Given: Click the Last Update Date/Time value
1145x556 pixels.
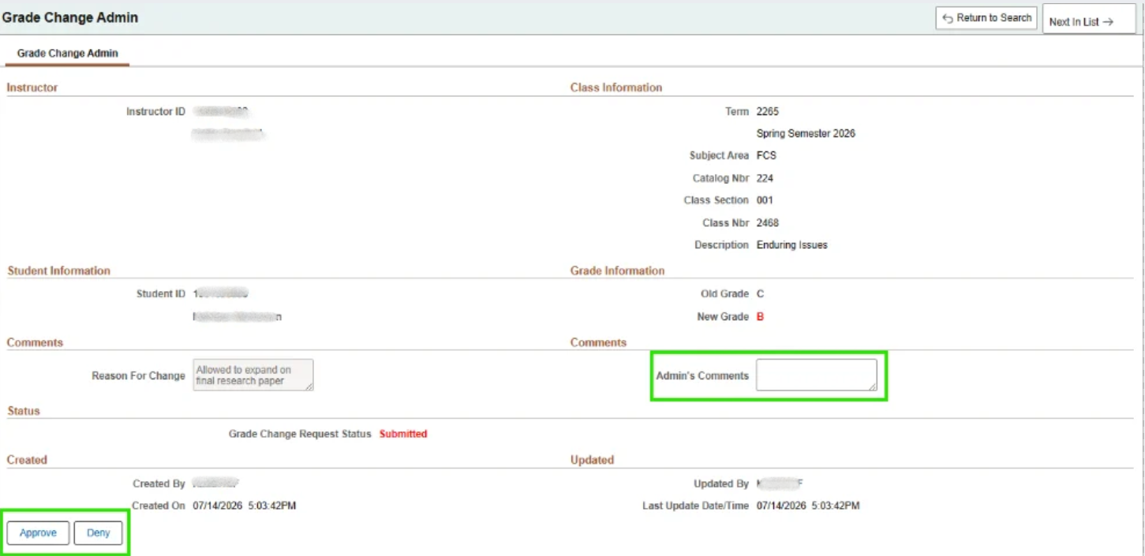Looking at the screenshot, I should click(x=808, y=506).
